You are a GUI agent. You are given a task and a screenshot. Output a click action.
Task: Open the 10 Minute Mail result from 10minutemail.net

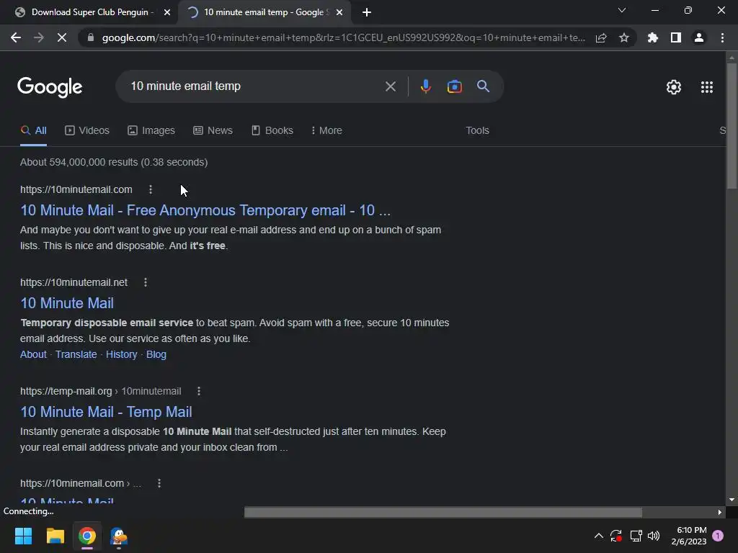tap(67, 303)
